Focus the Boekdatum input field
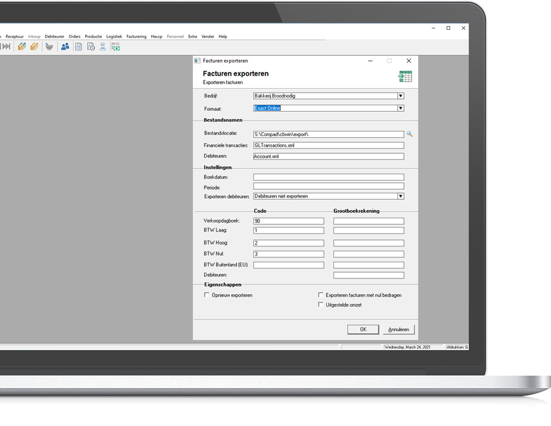This screenshot has height=426, width=551. pos(328,177)
